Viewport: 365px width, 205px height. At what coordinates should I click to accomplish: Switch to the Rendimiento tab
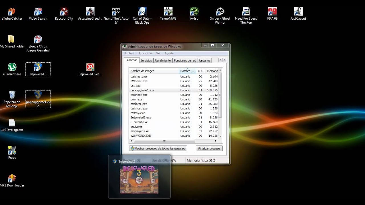[x=163, y=60]
